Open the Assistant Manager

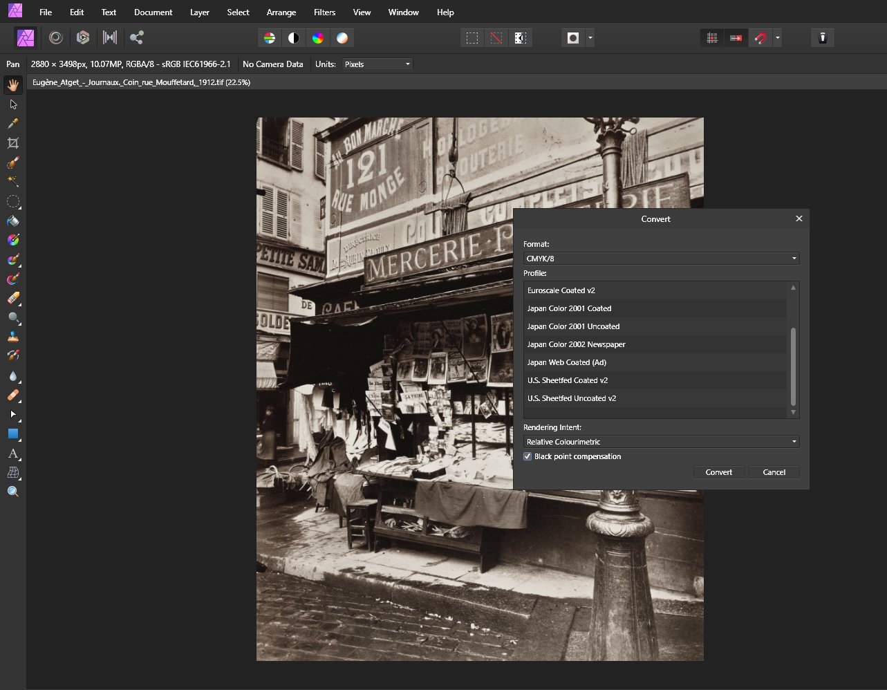[x=823, y=38]
